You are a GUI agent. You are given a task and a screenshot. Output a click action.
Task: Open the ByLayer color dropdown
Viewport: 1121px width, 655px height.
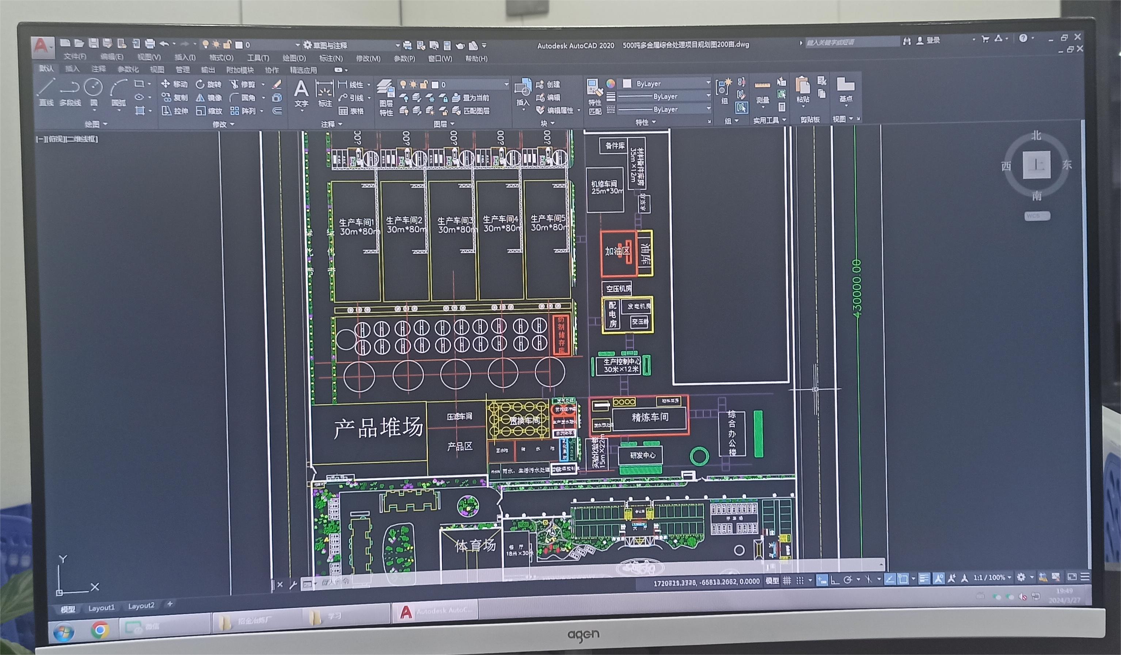[665, 84]
